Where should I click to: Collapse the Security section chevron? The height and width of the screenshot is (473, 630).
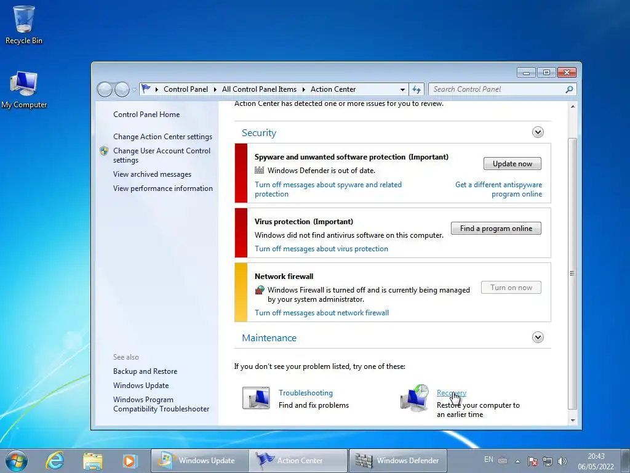[x=538, y=132]
